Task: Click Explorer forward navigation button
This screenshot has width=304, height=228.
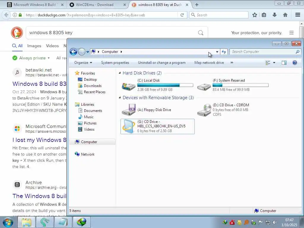Action: click(82, 52)
